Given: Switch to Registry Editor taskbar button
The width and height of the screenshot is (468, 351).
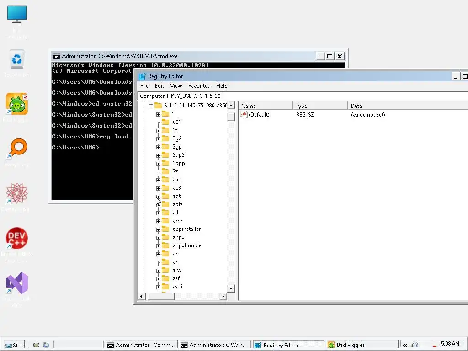Looking at the screenshot, I should click(x=288, y=345).
